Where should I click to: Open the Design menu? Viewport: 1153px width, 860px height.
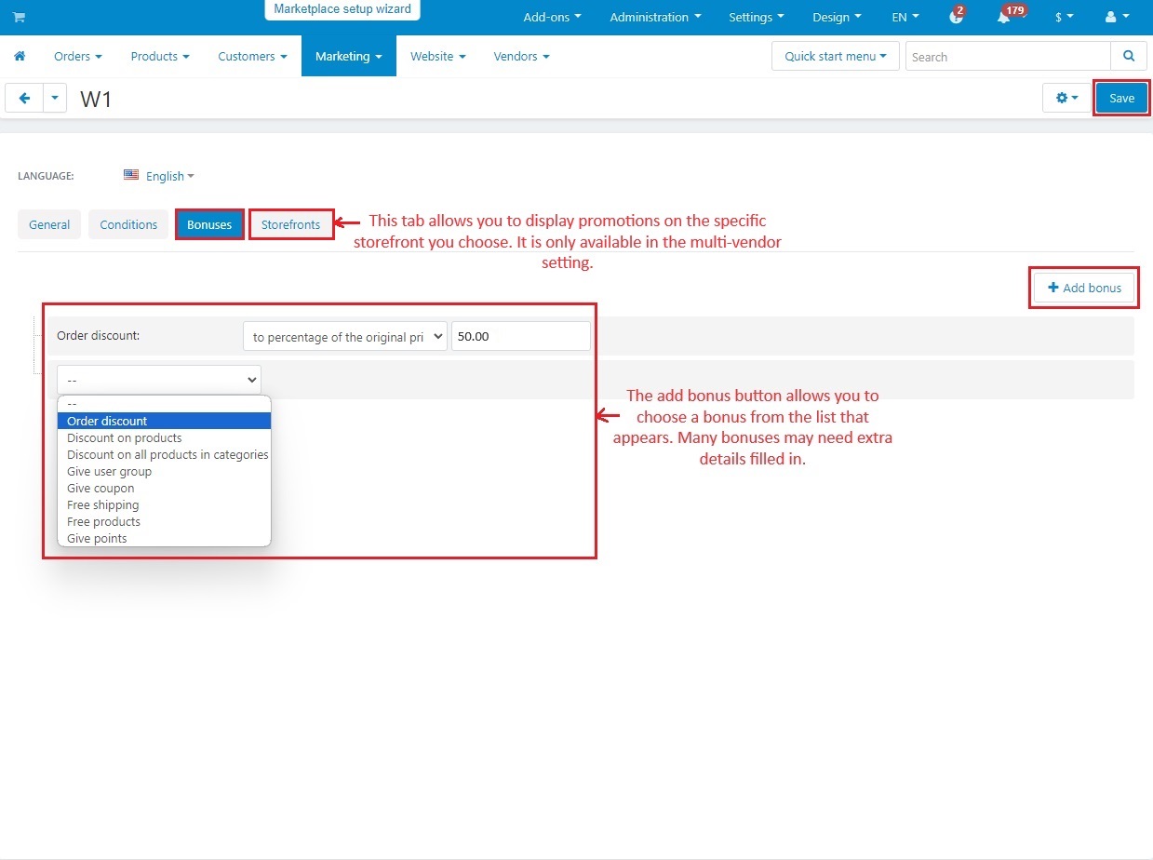tap(837, 17)
